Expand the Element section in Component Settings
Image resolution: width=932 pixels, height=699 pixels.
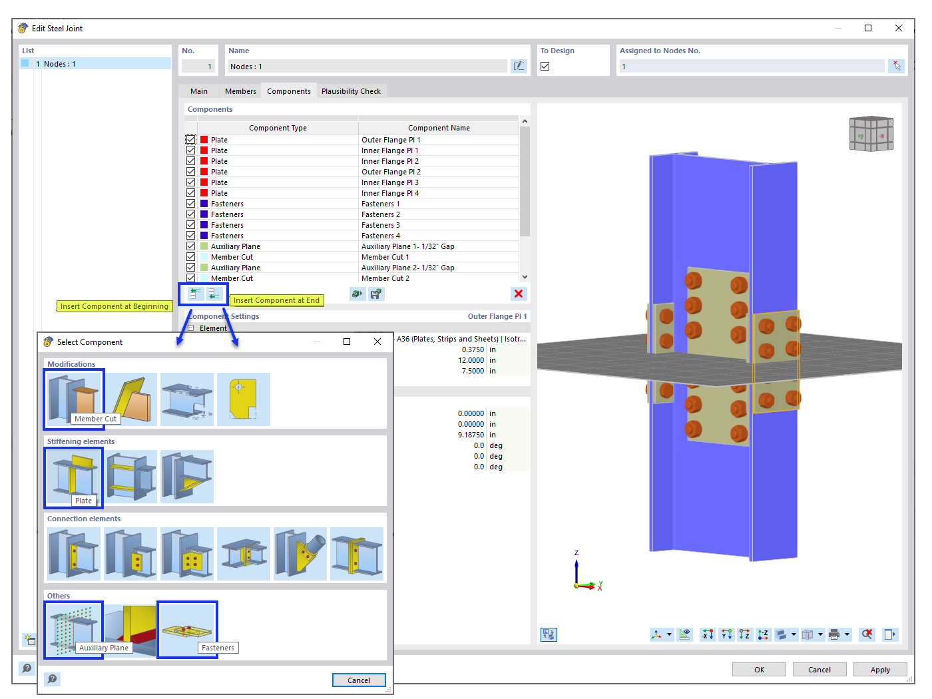[x=190, y=328]
